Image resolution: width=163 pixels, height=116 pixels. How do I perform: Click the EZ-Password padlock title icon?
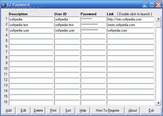tap(3, 5)
